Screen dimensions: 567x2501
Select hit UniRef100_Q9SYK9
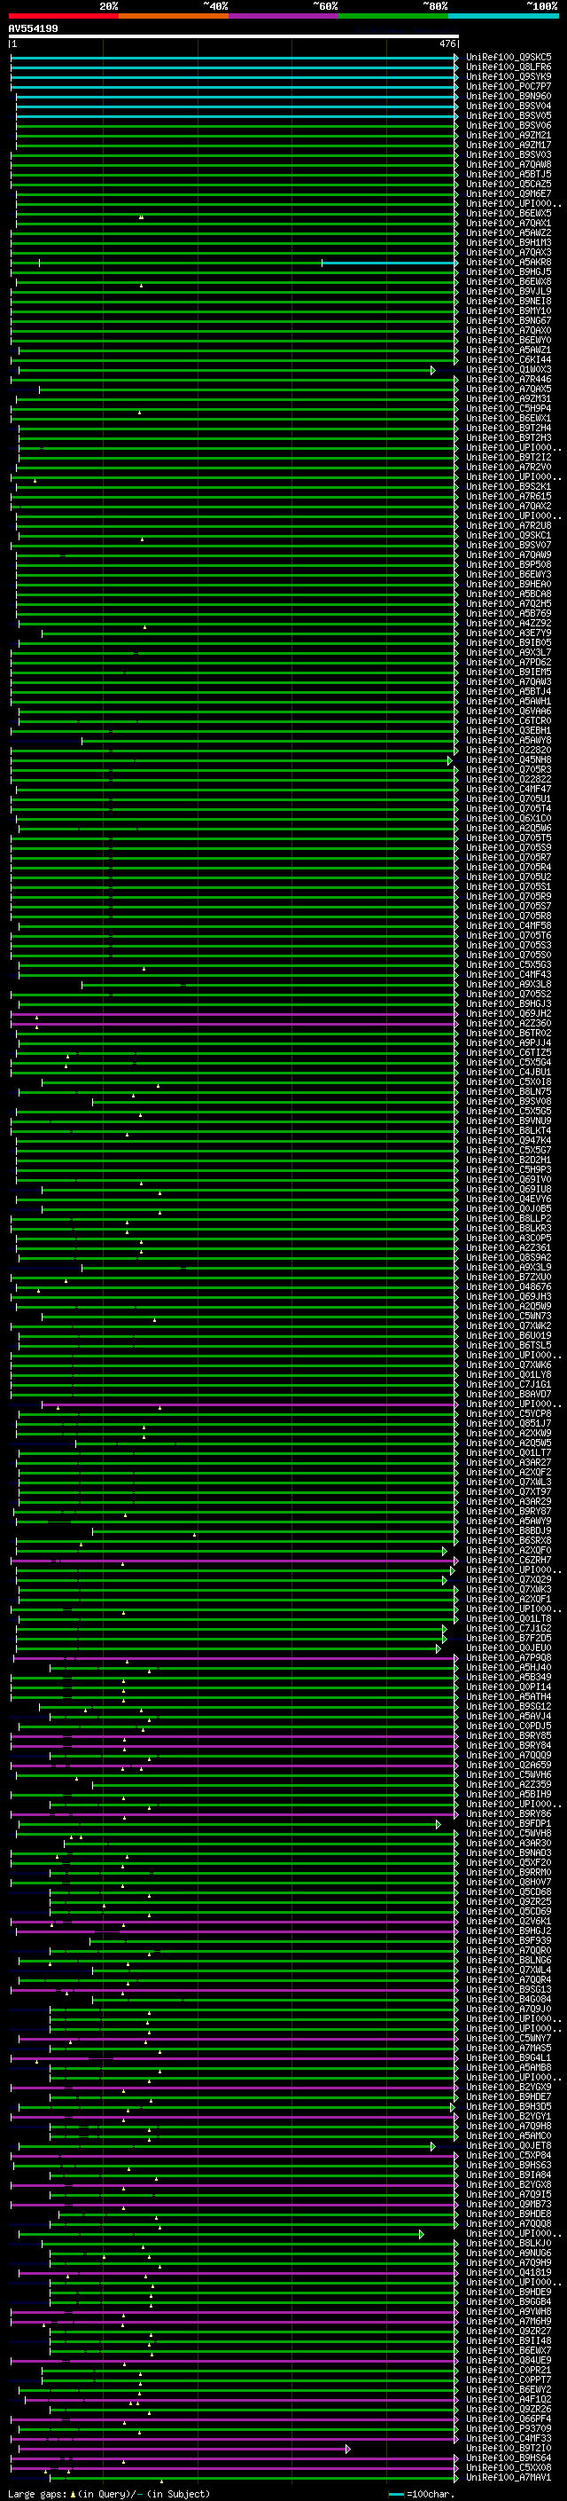click(x=509, y=76)
